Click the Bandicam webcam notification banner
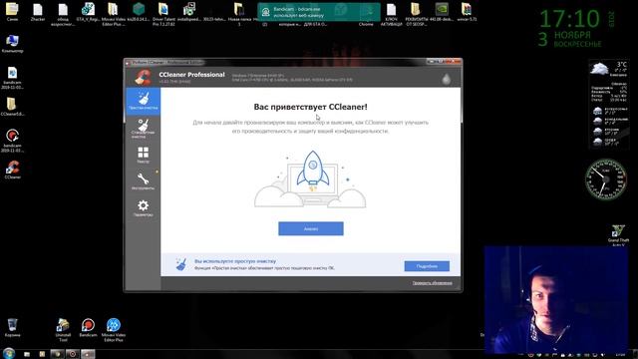 click(319, 12)
